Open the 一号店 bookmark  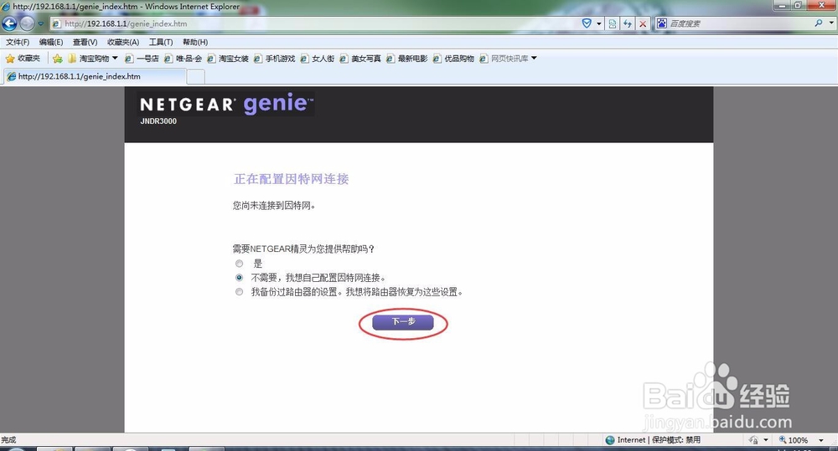pyautogui.click(x=142, y=59)
